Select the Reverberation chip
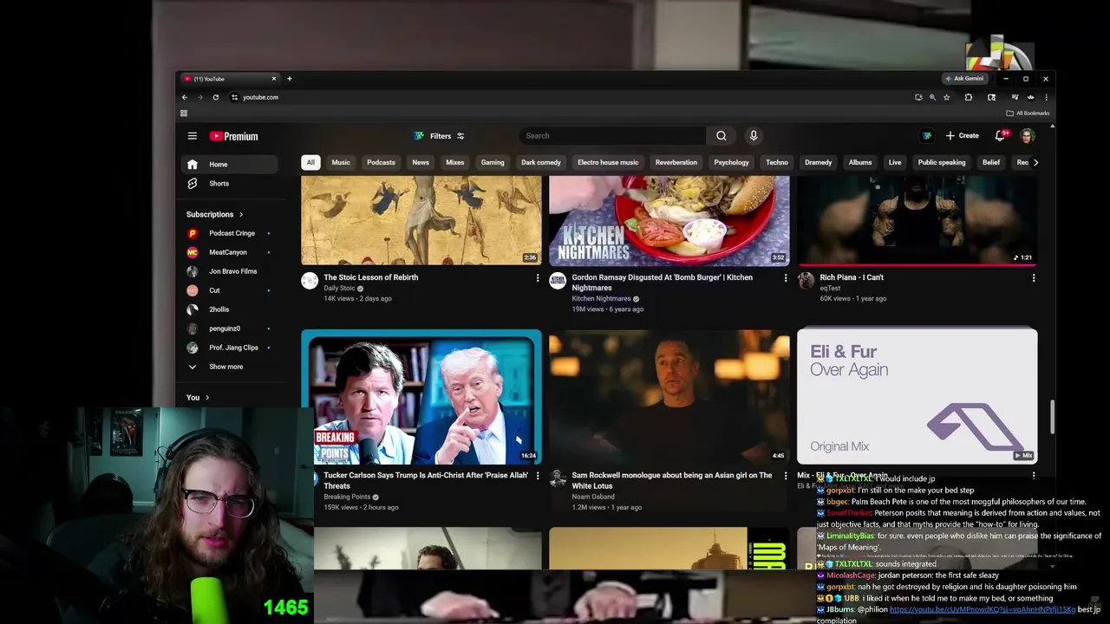Screen dimensions: 1110x624 [x=676, y=162]
